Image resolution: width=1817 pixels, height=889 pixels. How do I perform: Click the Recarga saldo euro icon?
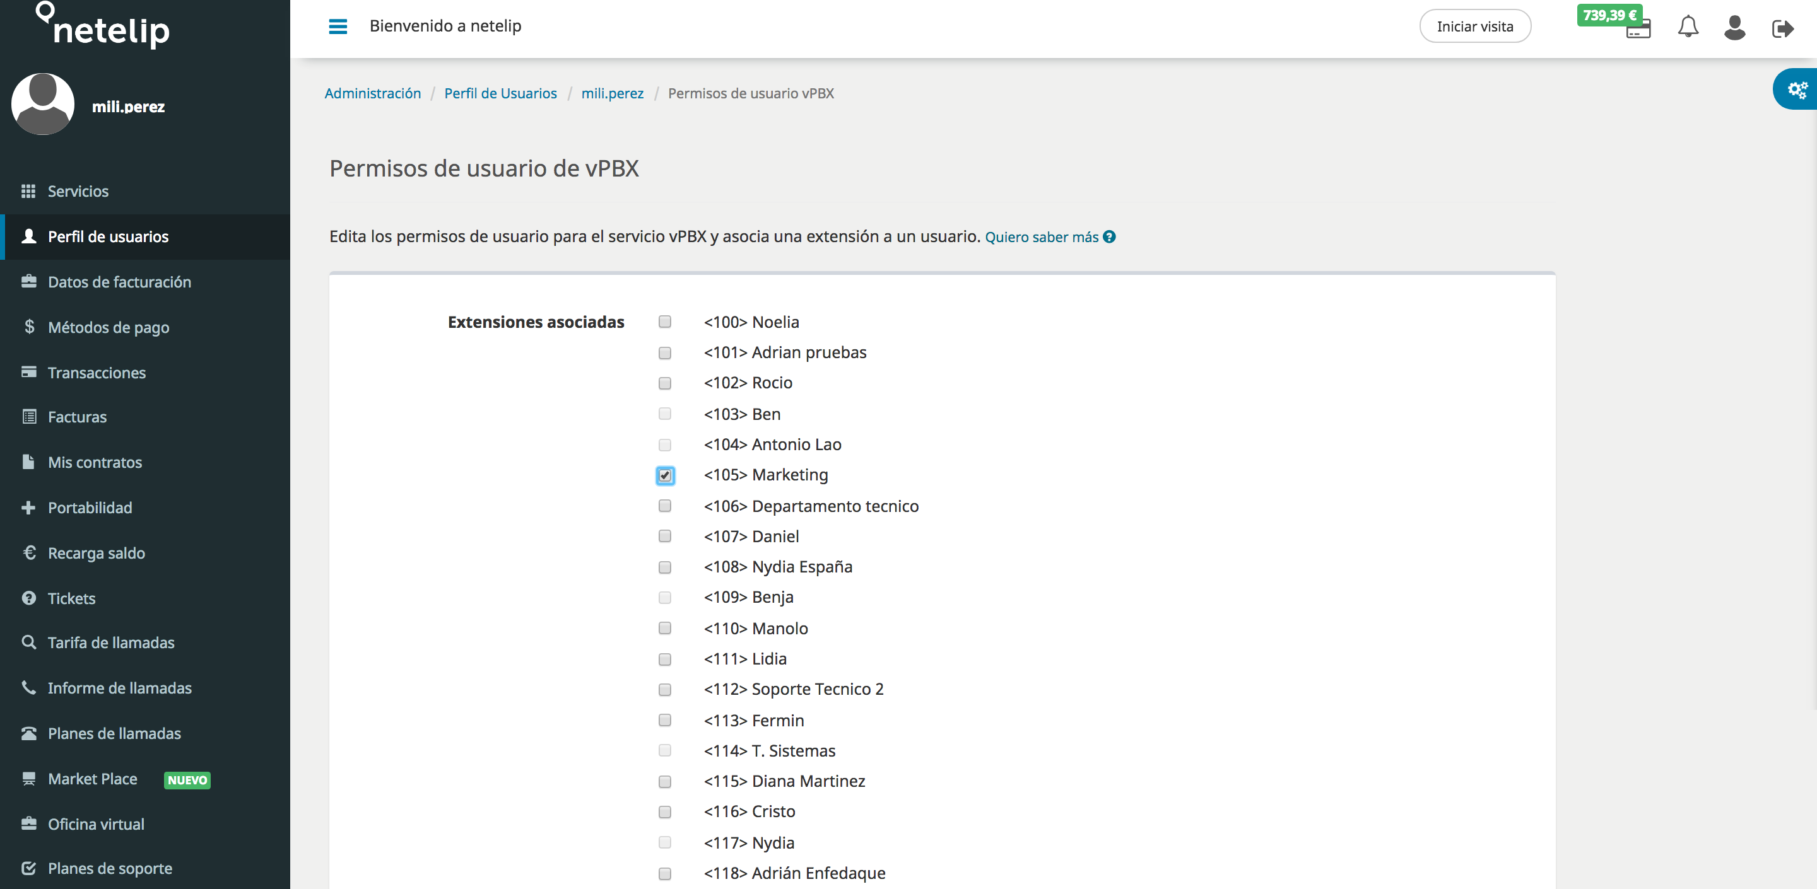click(29, 553)
